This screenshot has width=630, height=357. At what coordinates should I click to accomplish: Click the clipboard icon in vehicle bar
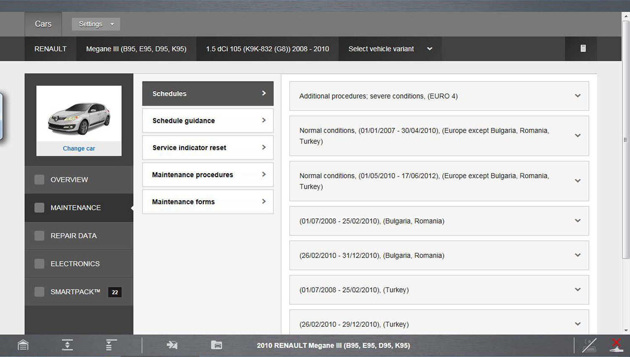[x=583, y=49]
